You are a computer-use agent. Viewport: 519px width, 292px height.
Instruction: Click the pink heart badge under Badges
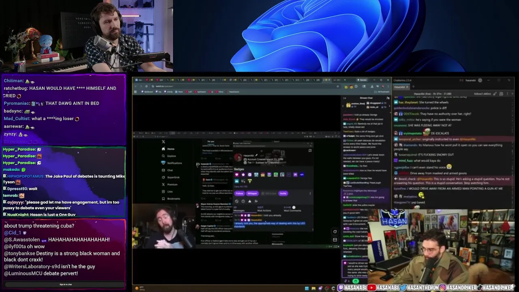[237, 174]
